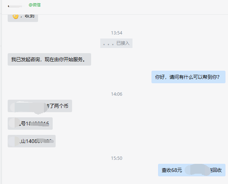Click the 15:50 timestamp

click(116, 158)
